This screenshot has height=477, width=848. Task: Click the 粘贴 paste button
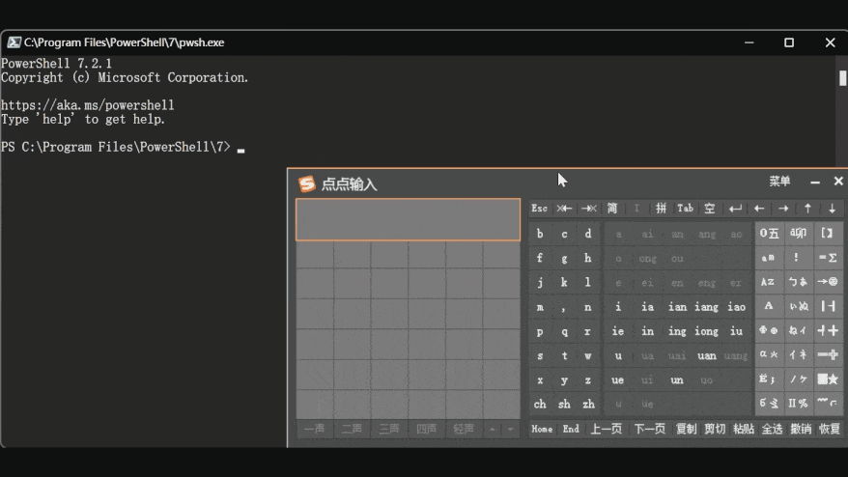[744, 429]
